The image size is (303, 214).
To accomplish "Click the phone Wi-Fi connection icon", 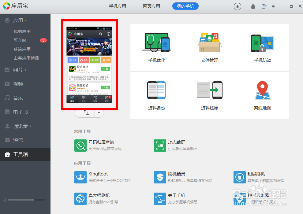I will tap(264, 6).
